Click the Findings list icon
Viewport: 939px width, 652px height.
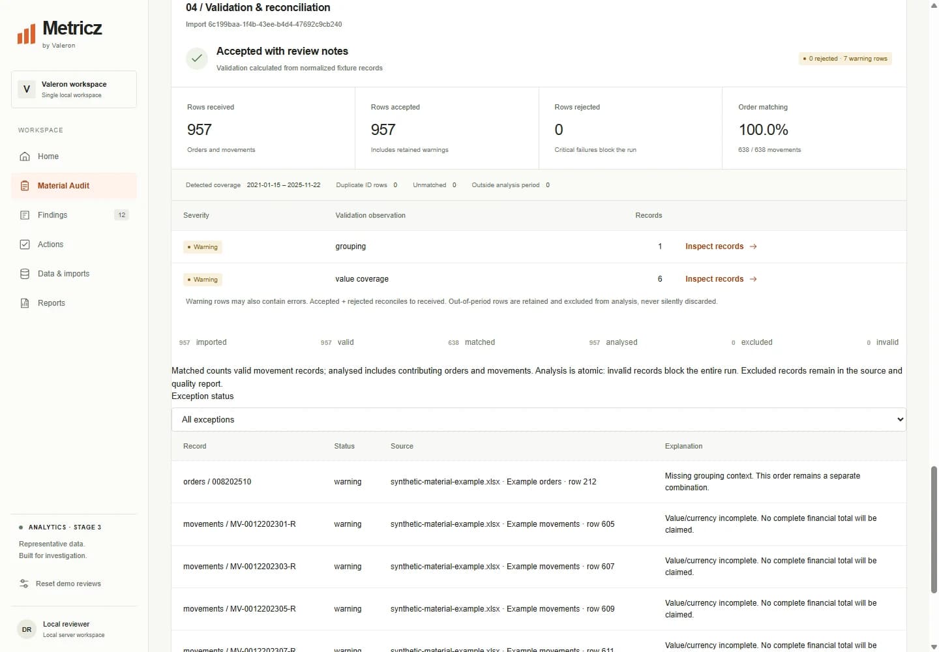tap(25, 215)
